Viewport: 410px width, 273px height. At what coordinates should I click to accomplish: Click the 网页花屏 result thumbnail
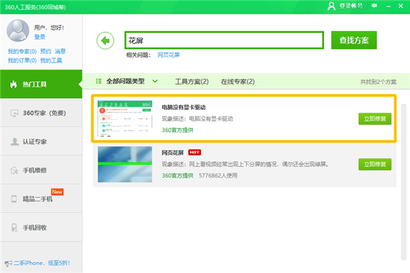pos(124,164)
